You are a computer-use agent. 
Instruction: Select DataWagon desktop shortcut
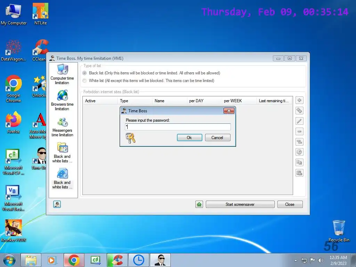point(14,50)
